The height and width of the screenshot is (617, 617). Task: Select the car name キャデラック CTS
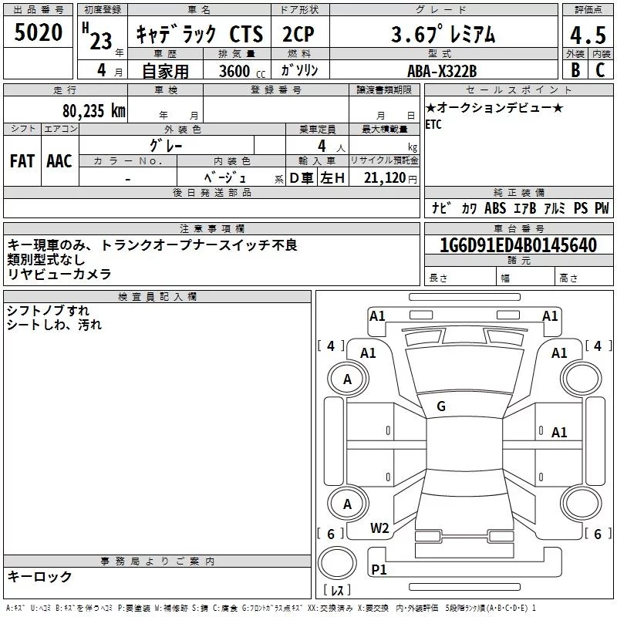click(200, 34)
